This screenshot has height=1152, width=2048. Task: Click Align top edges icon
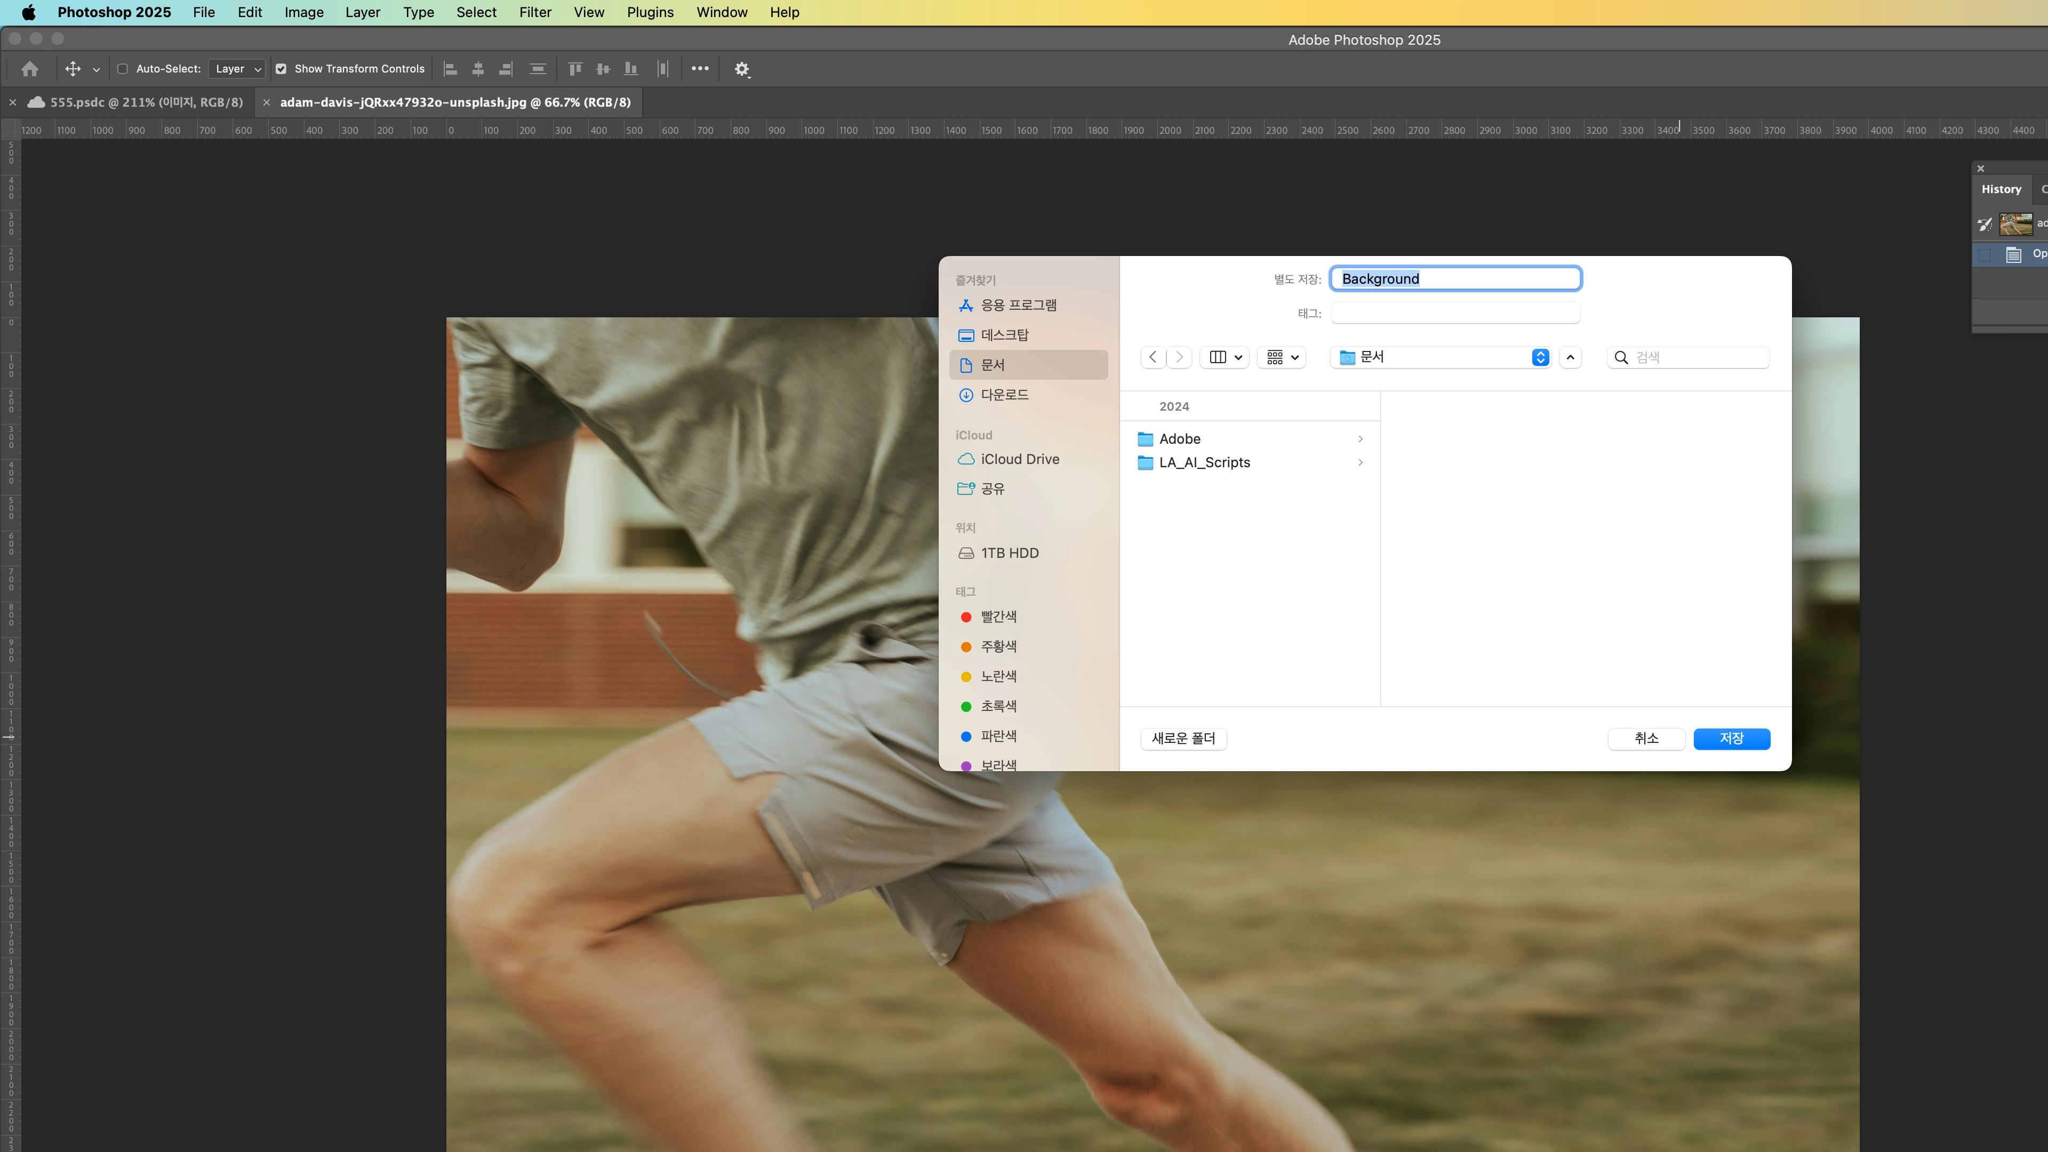[575, 69]
